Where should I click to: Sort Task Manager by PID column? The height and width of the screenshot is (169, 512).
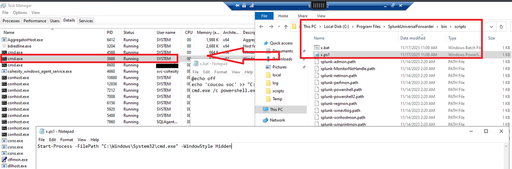pos(110,32)
